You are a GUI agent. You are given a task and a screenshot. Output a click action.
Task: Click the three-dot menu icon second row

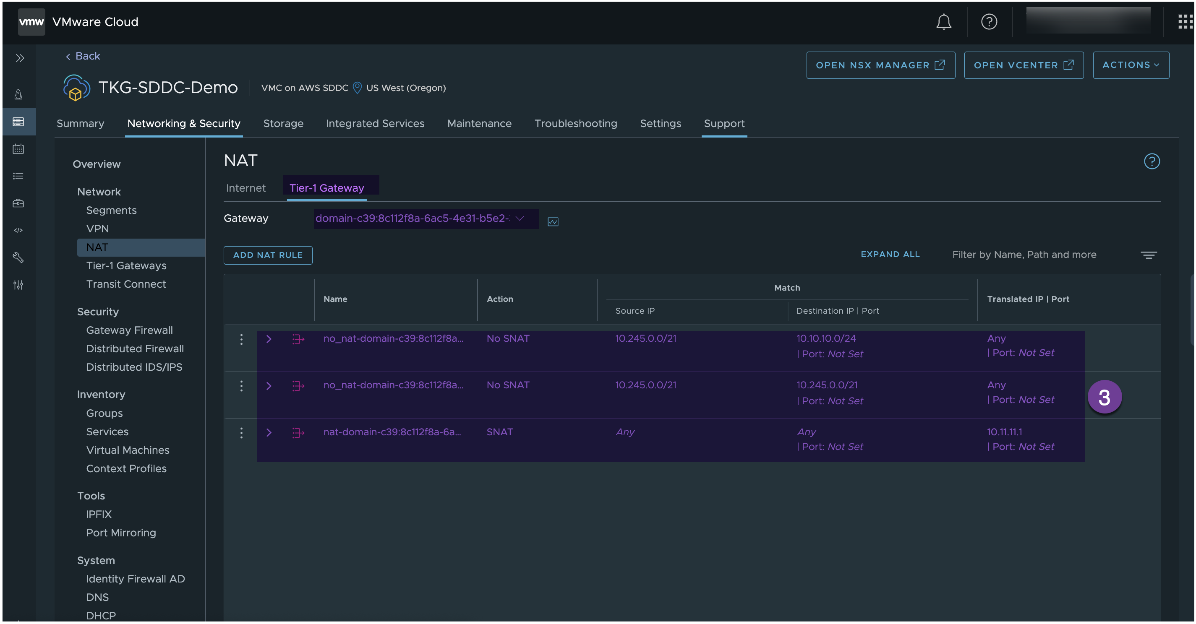(x=241, y=385)
